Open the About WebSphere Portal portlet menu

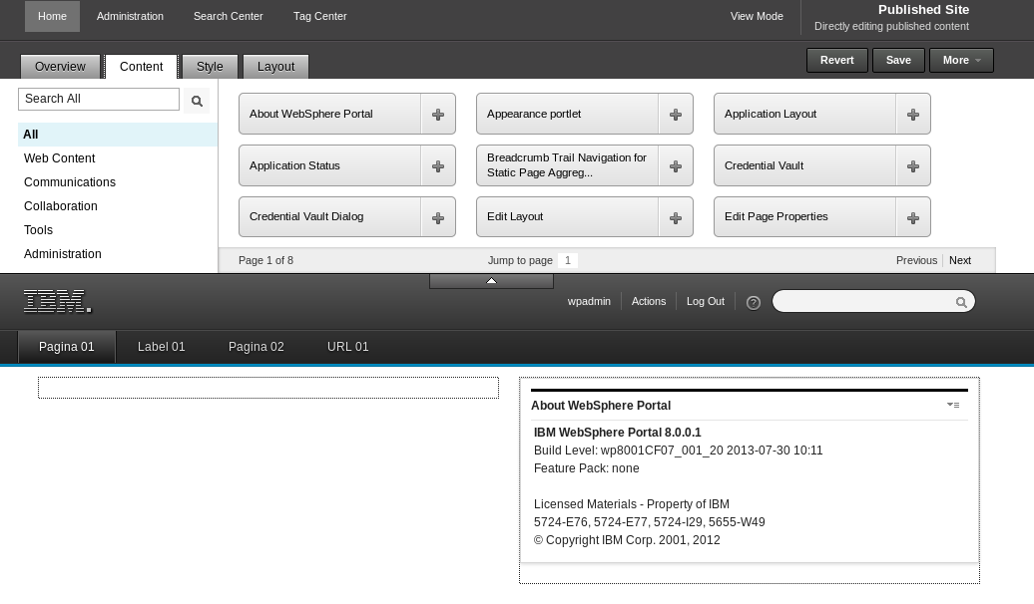pos(953,405)
